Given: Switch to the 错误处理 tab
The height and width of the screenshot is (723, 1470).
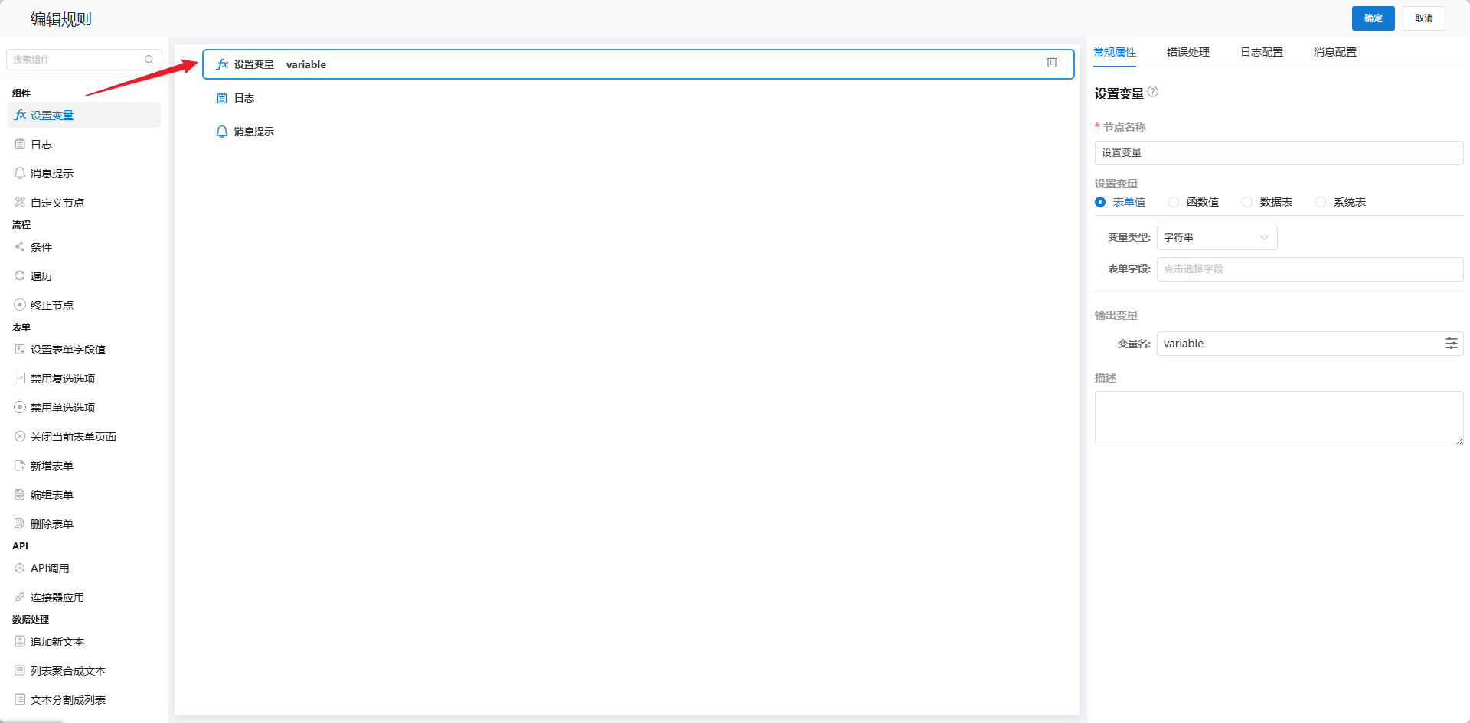Looking at the screenshot, I should [x=1187, y=52].
